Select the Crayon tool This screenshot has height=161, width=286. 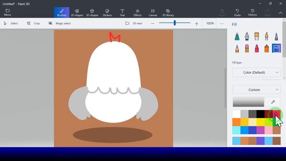point(257,49)
